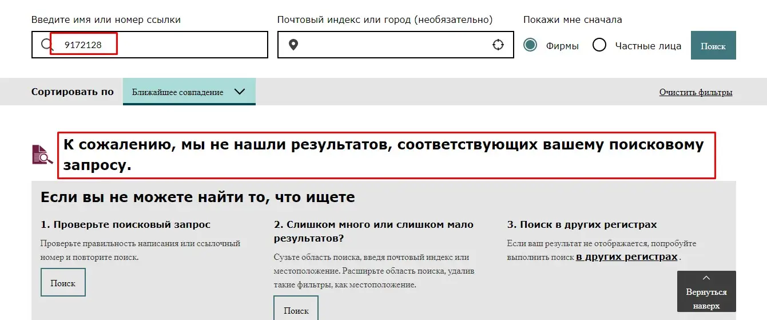Image resolution: width=767 pixels, height=320 pixels.
Task: Click Очистить фильтры link
Action: (x=696, y=92)
